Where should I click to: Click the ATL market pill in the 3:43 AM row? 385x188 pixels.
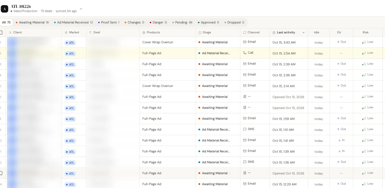pos(70,43)
